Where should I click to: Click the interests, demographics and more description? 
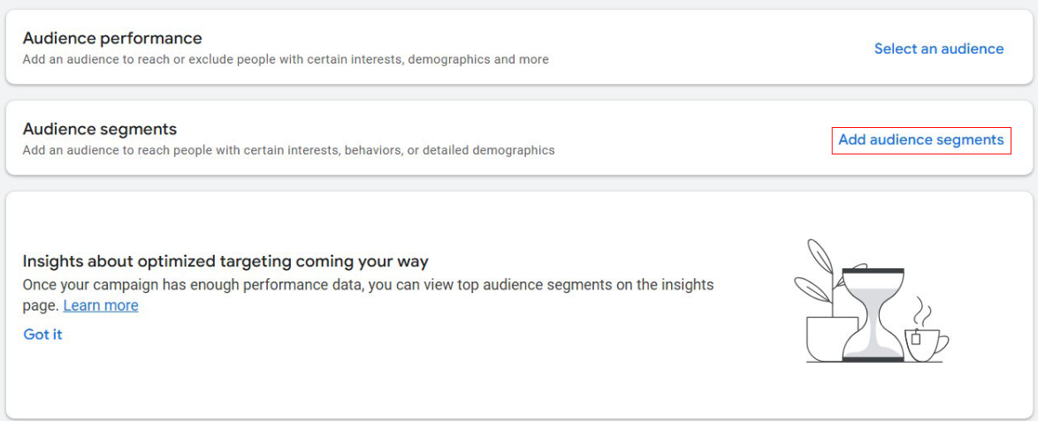click(286, 59)
